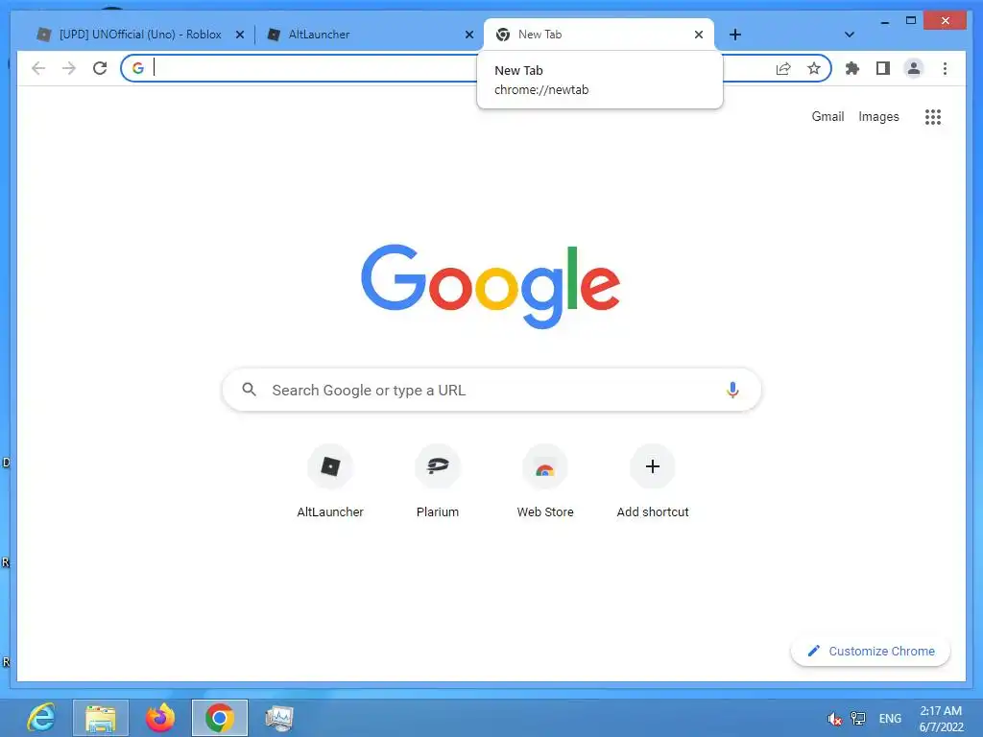This screenshot has width=983, height=737.
Task: Focus the Search Google or type a URL box
Action: [492, 390]
